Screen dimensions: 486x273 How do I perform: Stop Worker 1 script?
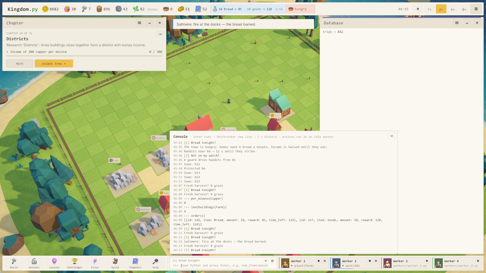pos(319,261)
